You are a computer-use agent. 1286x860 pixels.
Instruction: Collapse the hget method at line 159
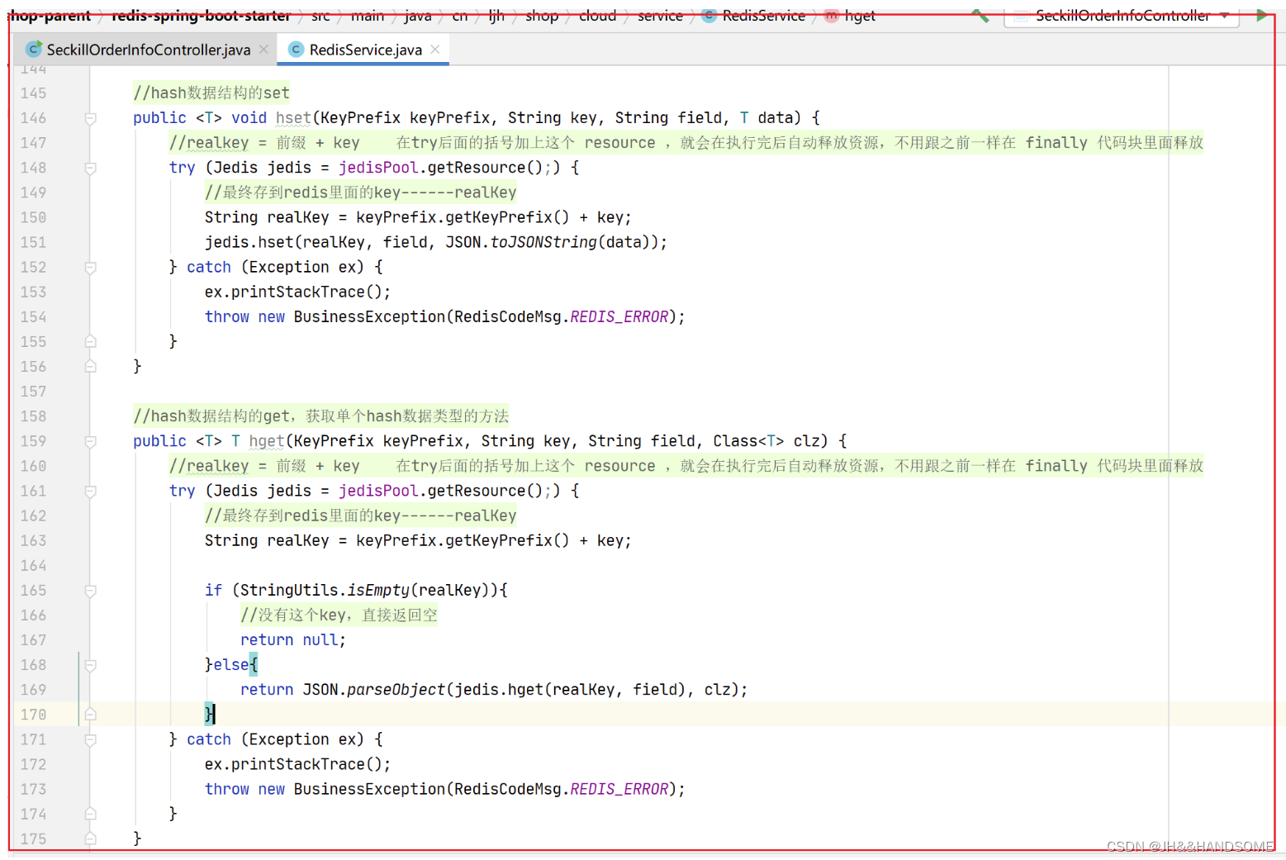coord(91,441)
